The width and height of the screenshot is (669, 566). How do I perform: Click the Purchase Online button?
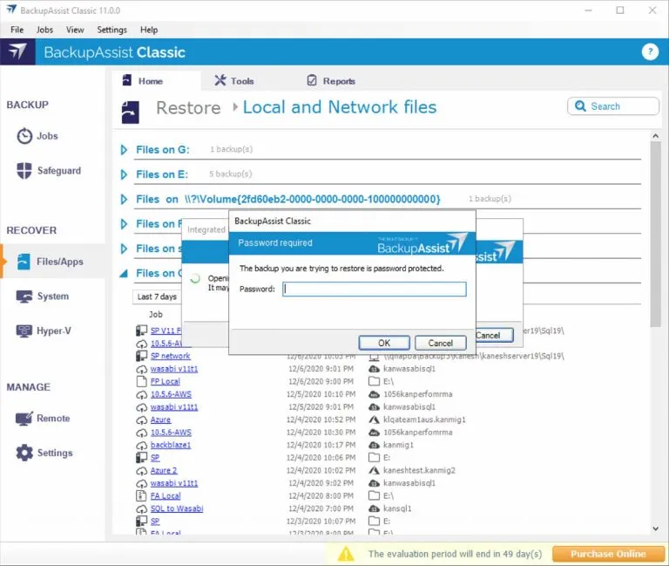(x=608, y=554)
